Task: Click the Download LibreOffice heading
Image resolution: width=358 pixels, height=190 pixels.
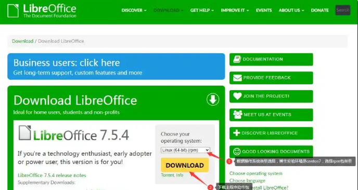Action: 75,100
